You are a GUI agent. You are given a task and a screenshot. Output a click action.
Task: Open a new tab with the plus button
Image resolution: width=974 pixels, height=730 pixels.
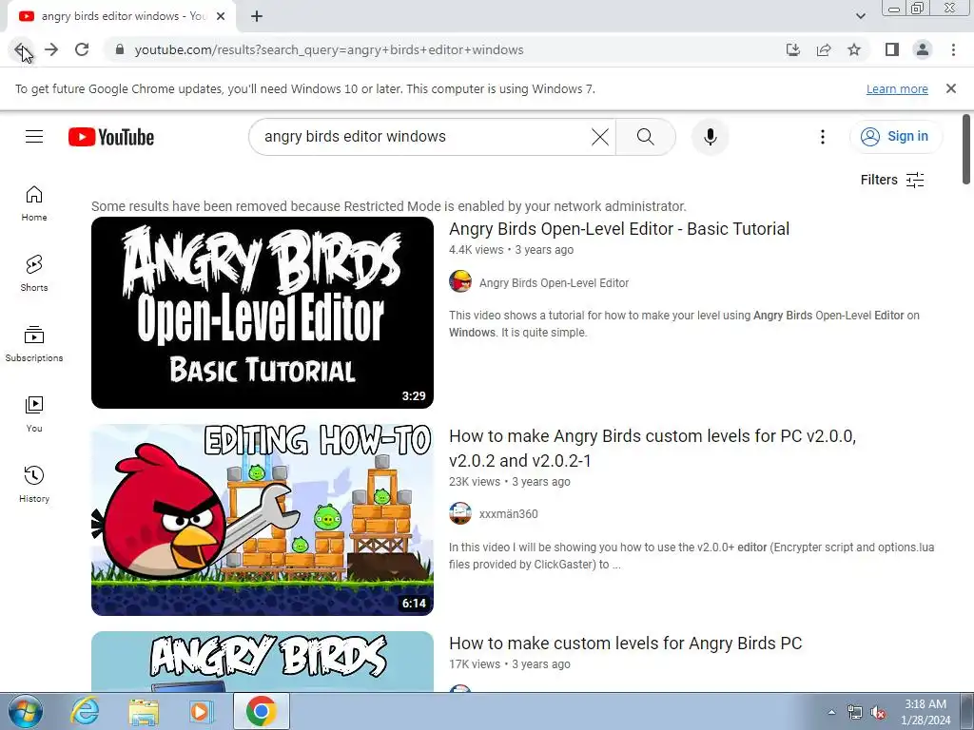tap(257, 16)
